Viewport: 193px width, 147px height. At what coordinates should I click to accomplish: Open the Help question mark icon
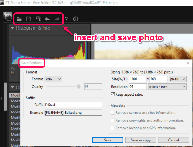[66, 19]
